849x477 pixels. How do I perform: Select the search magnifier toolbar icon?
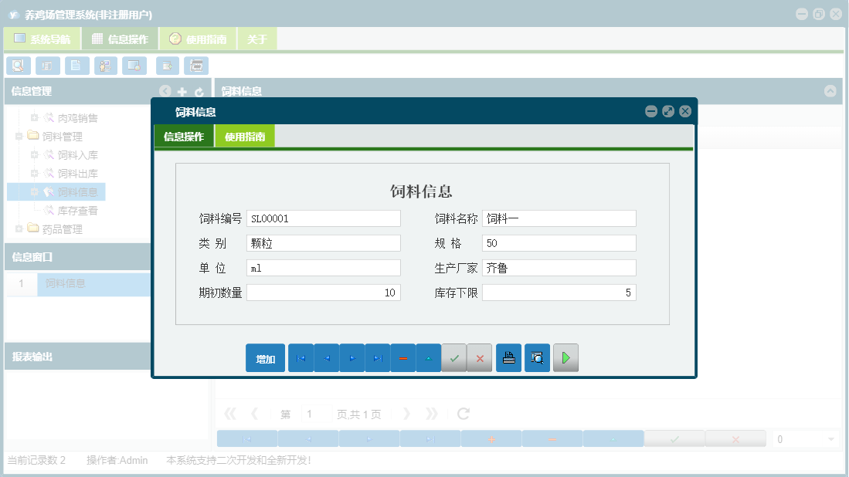(x=18, y=66)
